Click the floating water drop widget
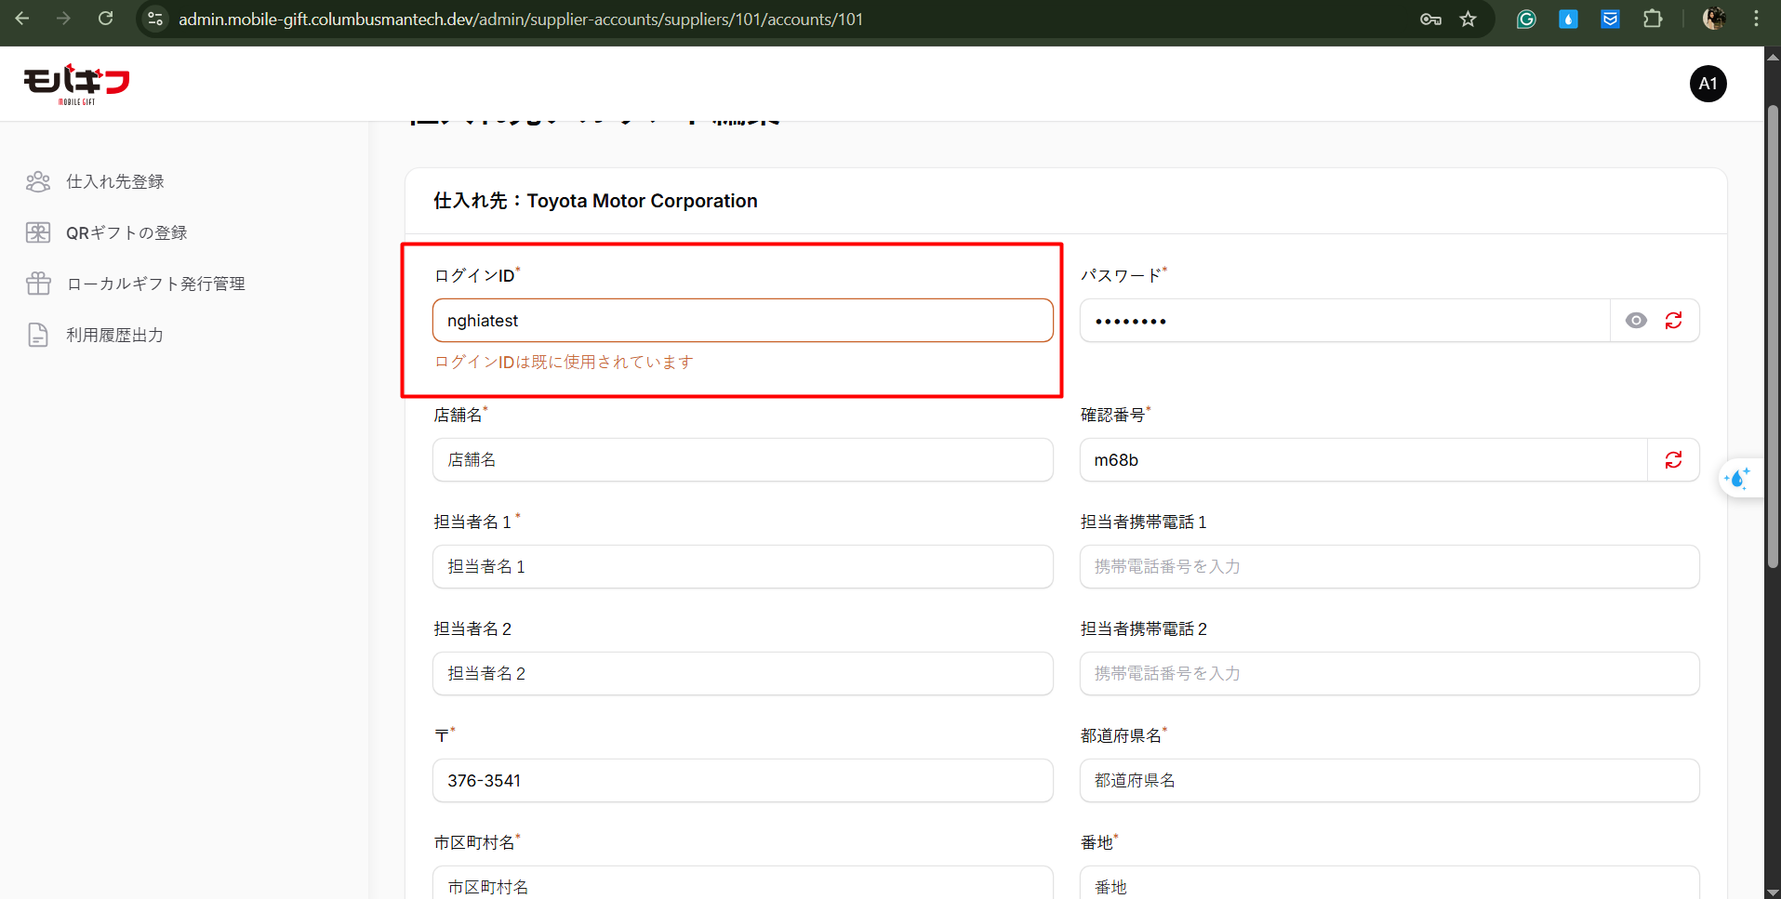Viewport: 1781px width, 899px height. [x=1737, y=479]
